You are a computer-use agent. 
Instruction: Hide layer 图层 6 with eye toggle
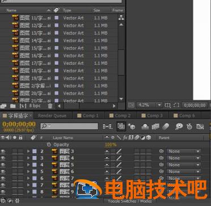point(3,171)
